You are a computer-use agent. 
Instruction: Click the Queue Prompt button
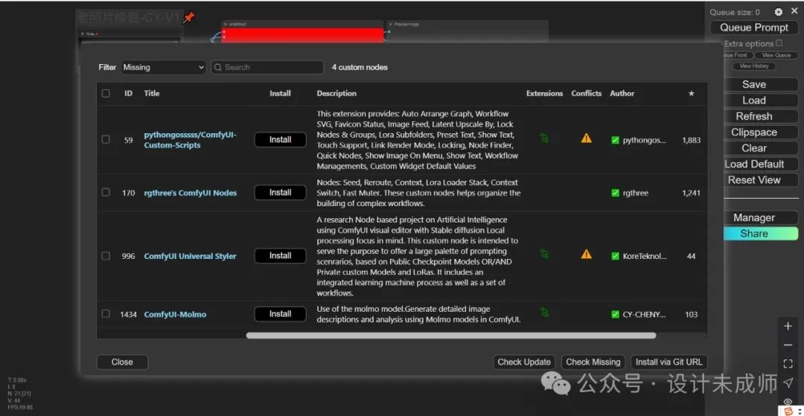tap(754, 28)
